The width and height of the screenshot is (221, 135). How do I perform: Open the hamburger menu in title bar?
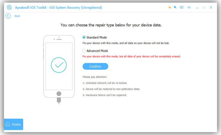(189, 7)
